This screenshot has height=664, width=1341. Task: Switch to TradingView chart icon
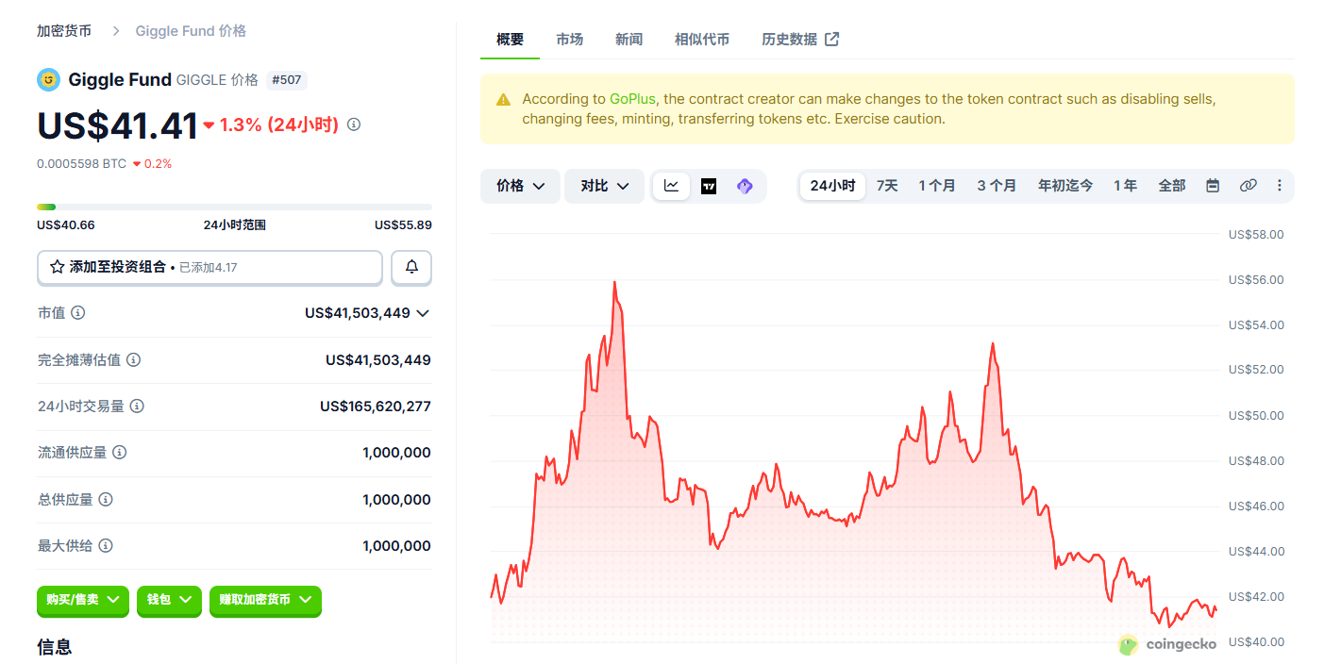click(x=709, y=186)
